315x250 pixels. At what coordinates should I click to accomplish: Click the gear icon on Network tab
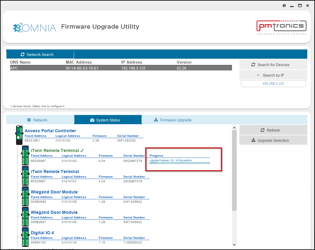[x=29, y=120]
